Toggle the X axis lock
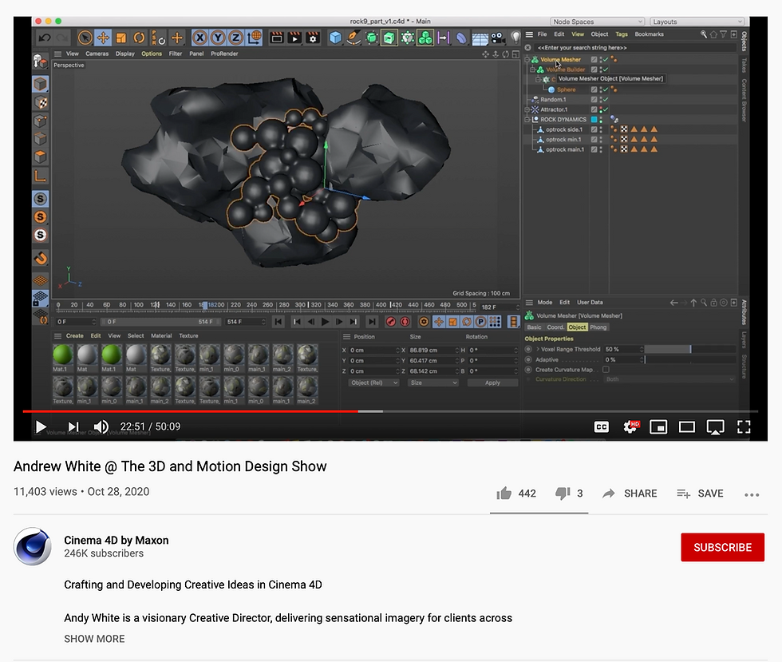Screen dimensions: 782x662 tap(200, 38)
